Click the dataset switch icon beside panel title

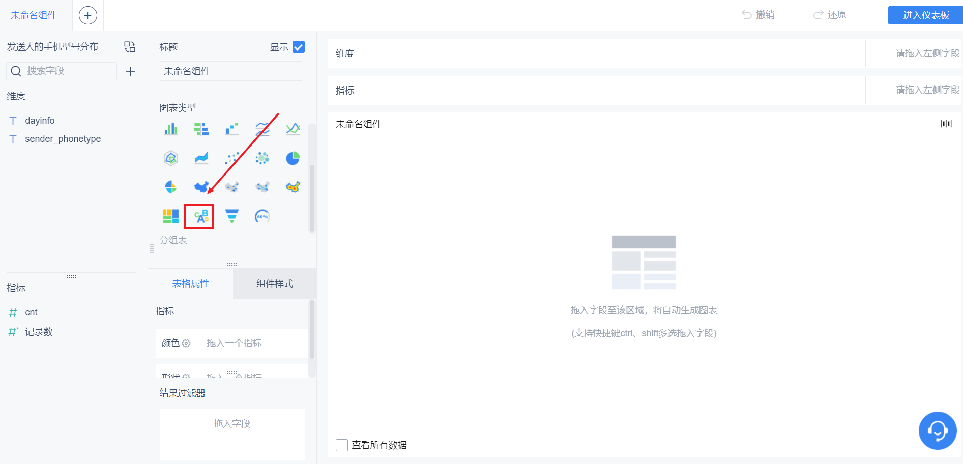click(129, 46)
